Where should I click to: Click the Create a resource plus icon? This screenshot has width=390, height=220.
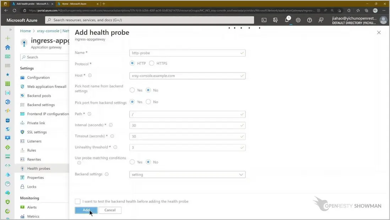[8, 38]
